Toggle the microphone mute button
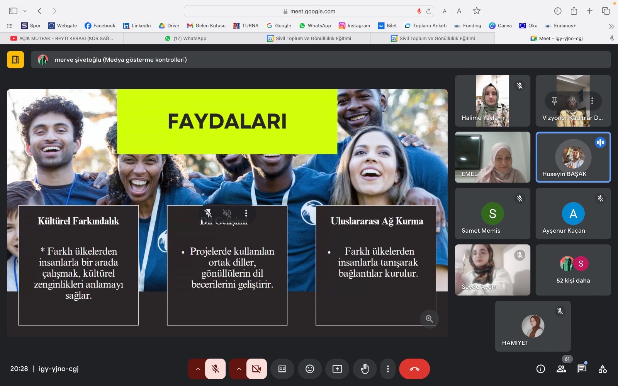618x386 pixels. click(216, 369)
